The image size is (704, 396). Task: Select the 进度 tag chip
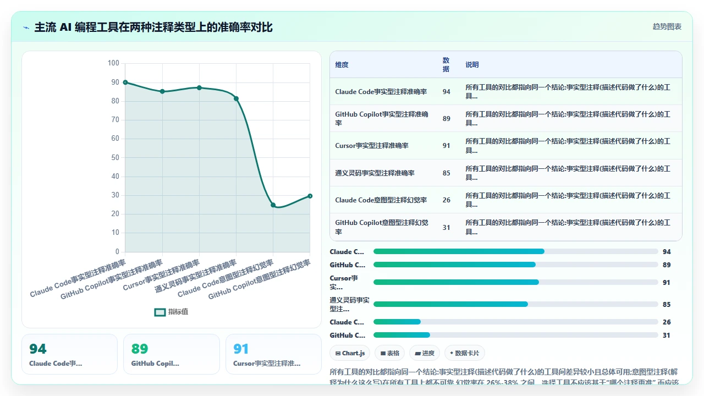[x=425, y=353]
